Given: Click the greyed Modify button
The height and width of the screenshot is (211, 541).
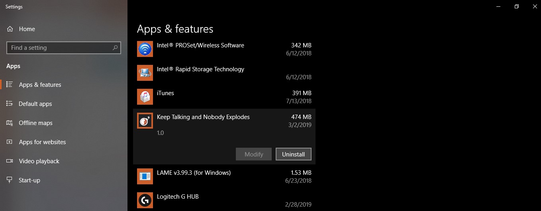Looking at the screenshot, I should [x=254, y=154].
